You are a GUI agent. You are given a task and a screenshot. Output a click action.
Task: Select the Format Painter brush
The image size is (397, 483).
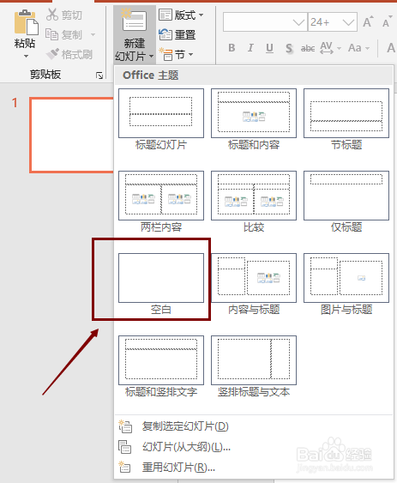pyautogui.click(x=52, y=54)
